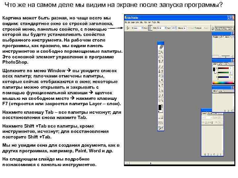This screenshot has height=178, width=238.
Task: Select the Shape tool in toolbox
Action: point(162,90)
